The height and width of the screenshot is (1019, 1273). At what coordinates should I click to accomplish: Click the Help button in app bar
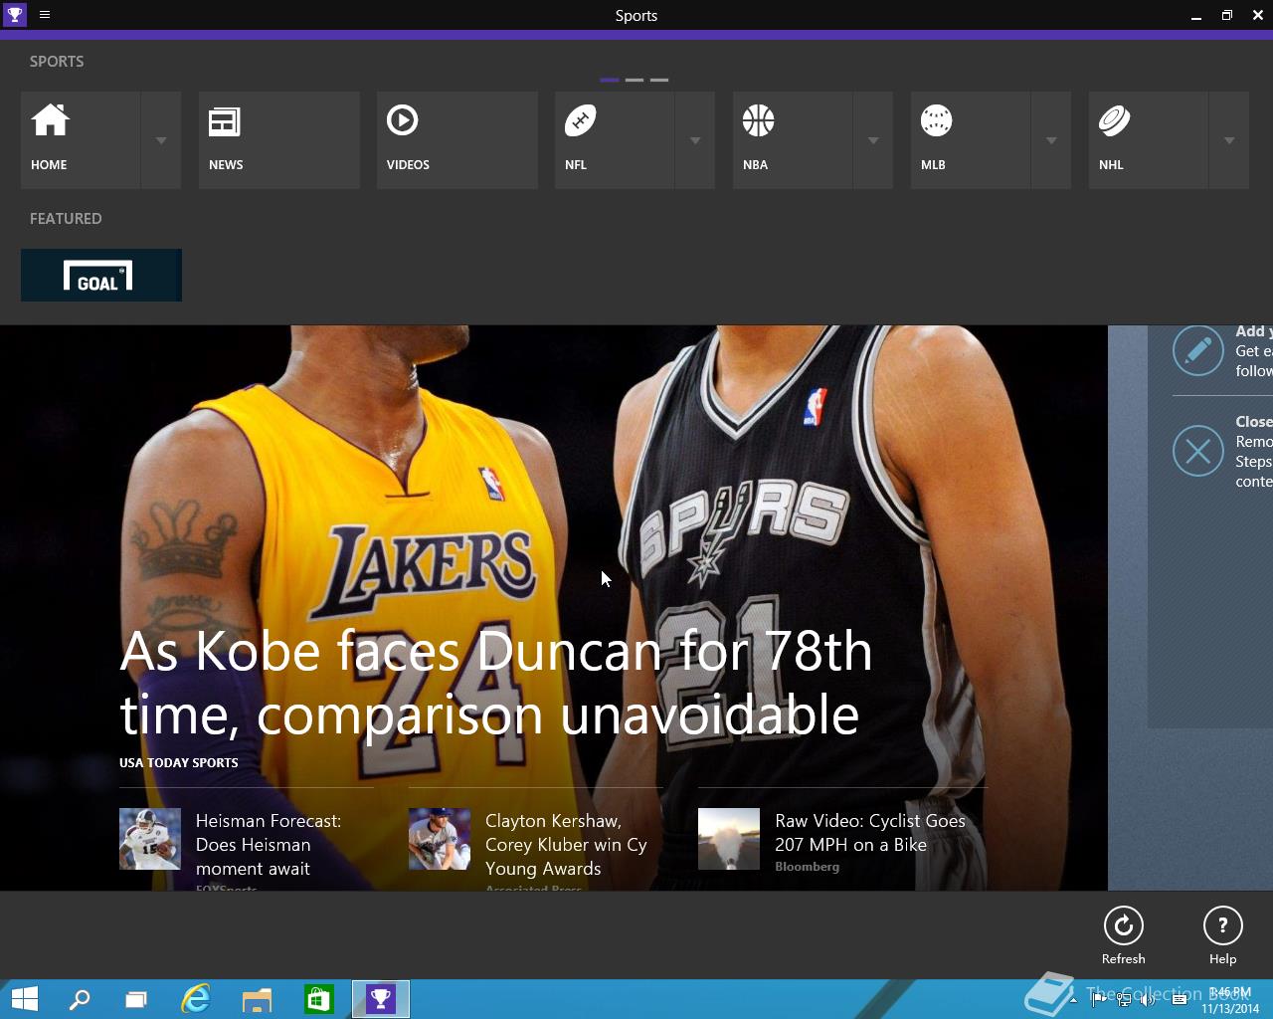[1223, 935]
